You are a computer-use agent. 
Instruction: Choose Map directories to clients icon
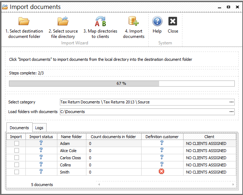[x=100, y=21]
